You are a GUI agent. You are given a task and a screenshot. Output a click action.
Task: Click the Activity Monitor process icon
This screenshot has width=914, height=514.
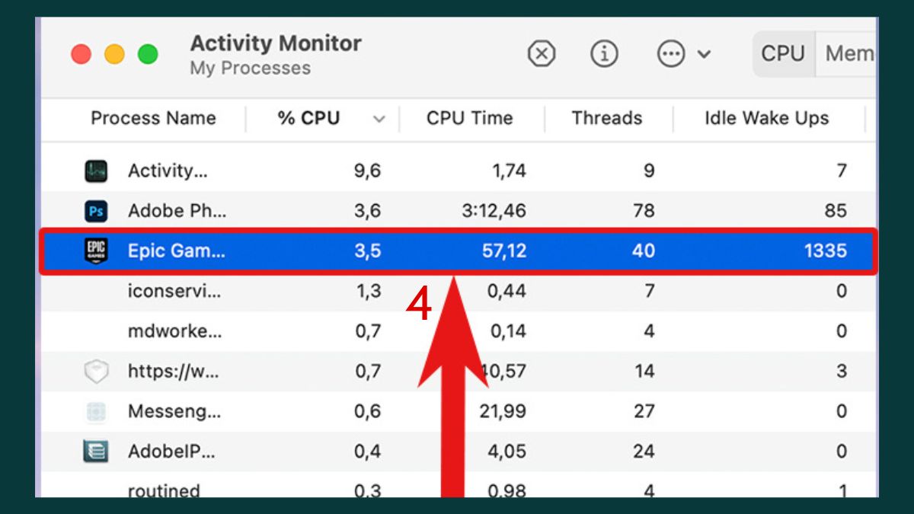[x=96, y=171]
